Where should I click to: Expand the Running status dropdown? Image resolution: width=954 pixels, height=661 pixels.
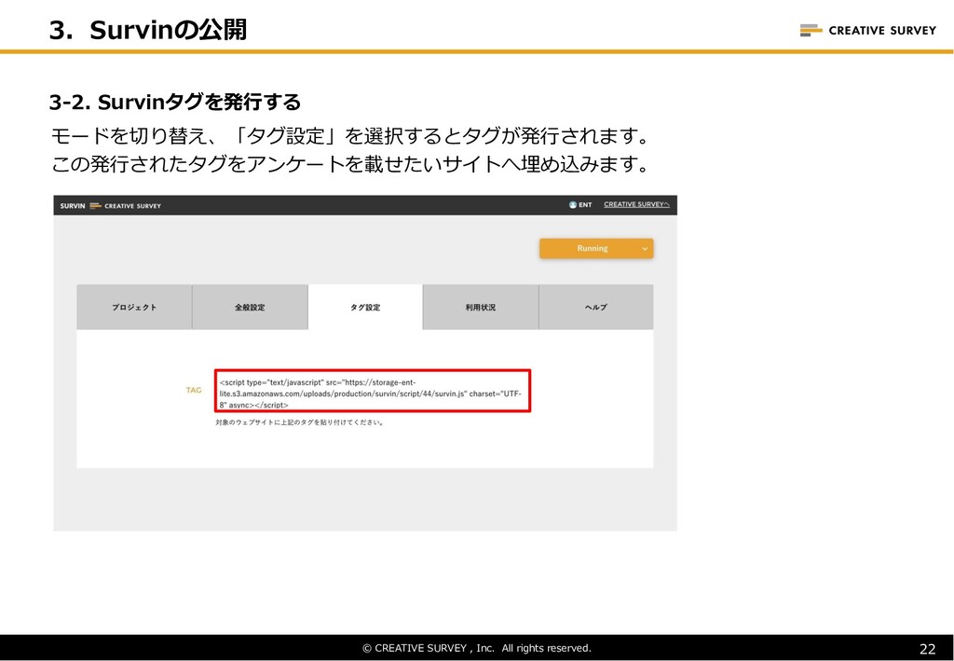(x=596, y=248)
